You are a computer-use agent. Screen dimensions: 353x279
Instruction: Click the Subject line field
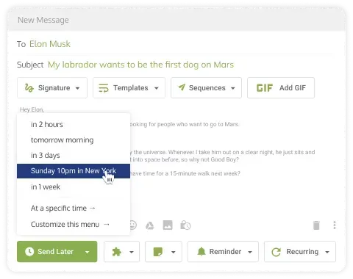(x=174, y=65)
